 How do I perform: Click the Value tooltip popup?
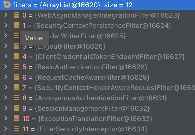pos(34,38)
